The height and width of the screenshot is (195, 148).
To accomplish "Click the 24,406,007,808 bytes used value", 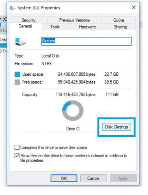I will (77, 74).
